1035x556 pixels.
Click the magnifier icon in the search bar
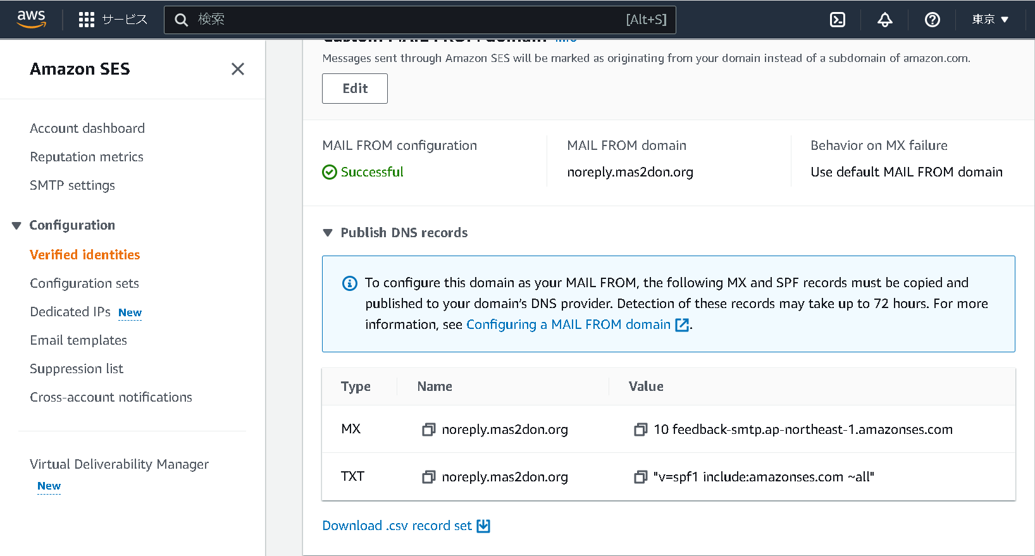(x=181, y=20)
